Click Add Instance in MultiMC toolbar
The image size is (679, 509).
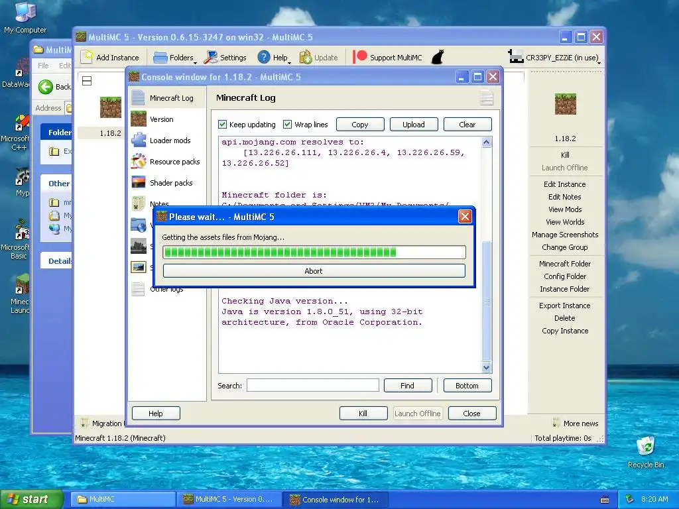[111, 58]
